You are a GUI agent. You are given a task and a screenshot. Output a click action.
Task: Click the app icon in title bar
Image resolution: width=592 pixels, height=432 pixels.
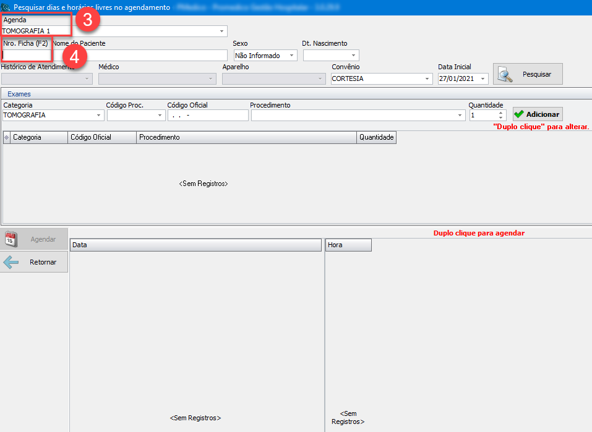point(6,7)
